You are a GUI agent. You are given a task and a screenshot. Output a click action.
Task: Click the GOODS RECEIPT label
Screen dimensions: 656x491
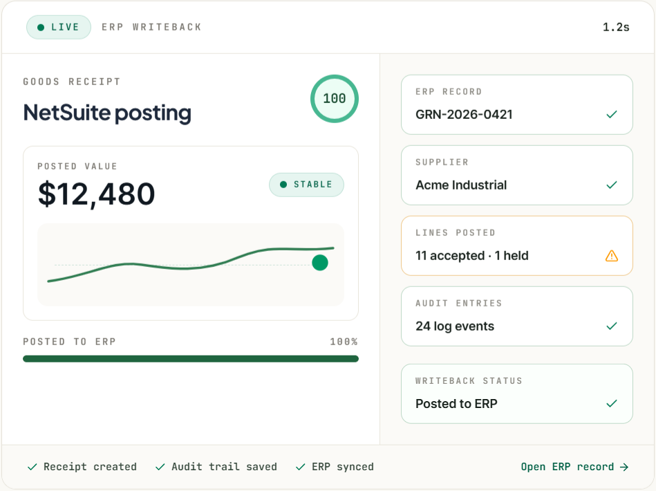71,82
